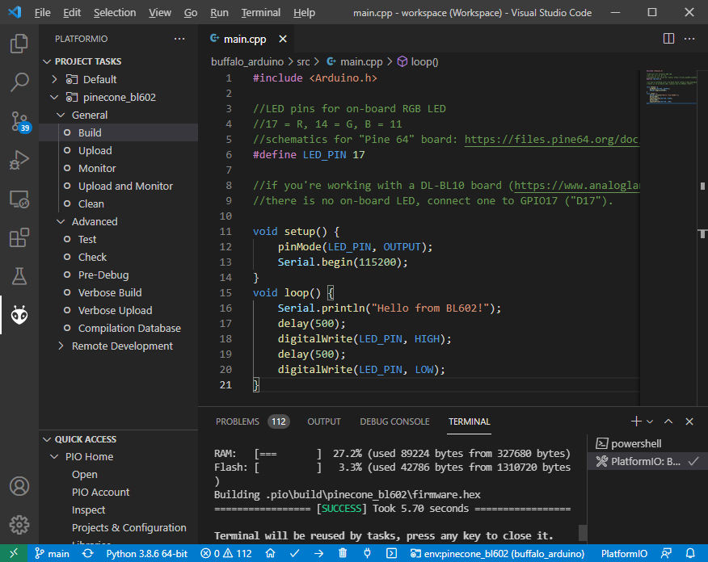The width and height of the screenshot is (708, 562).
Task: Open the Remote Explorer view
Action: 19,199
